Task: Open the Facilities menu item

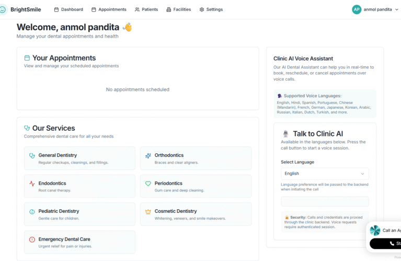Action: click(178, 9)
